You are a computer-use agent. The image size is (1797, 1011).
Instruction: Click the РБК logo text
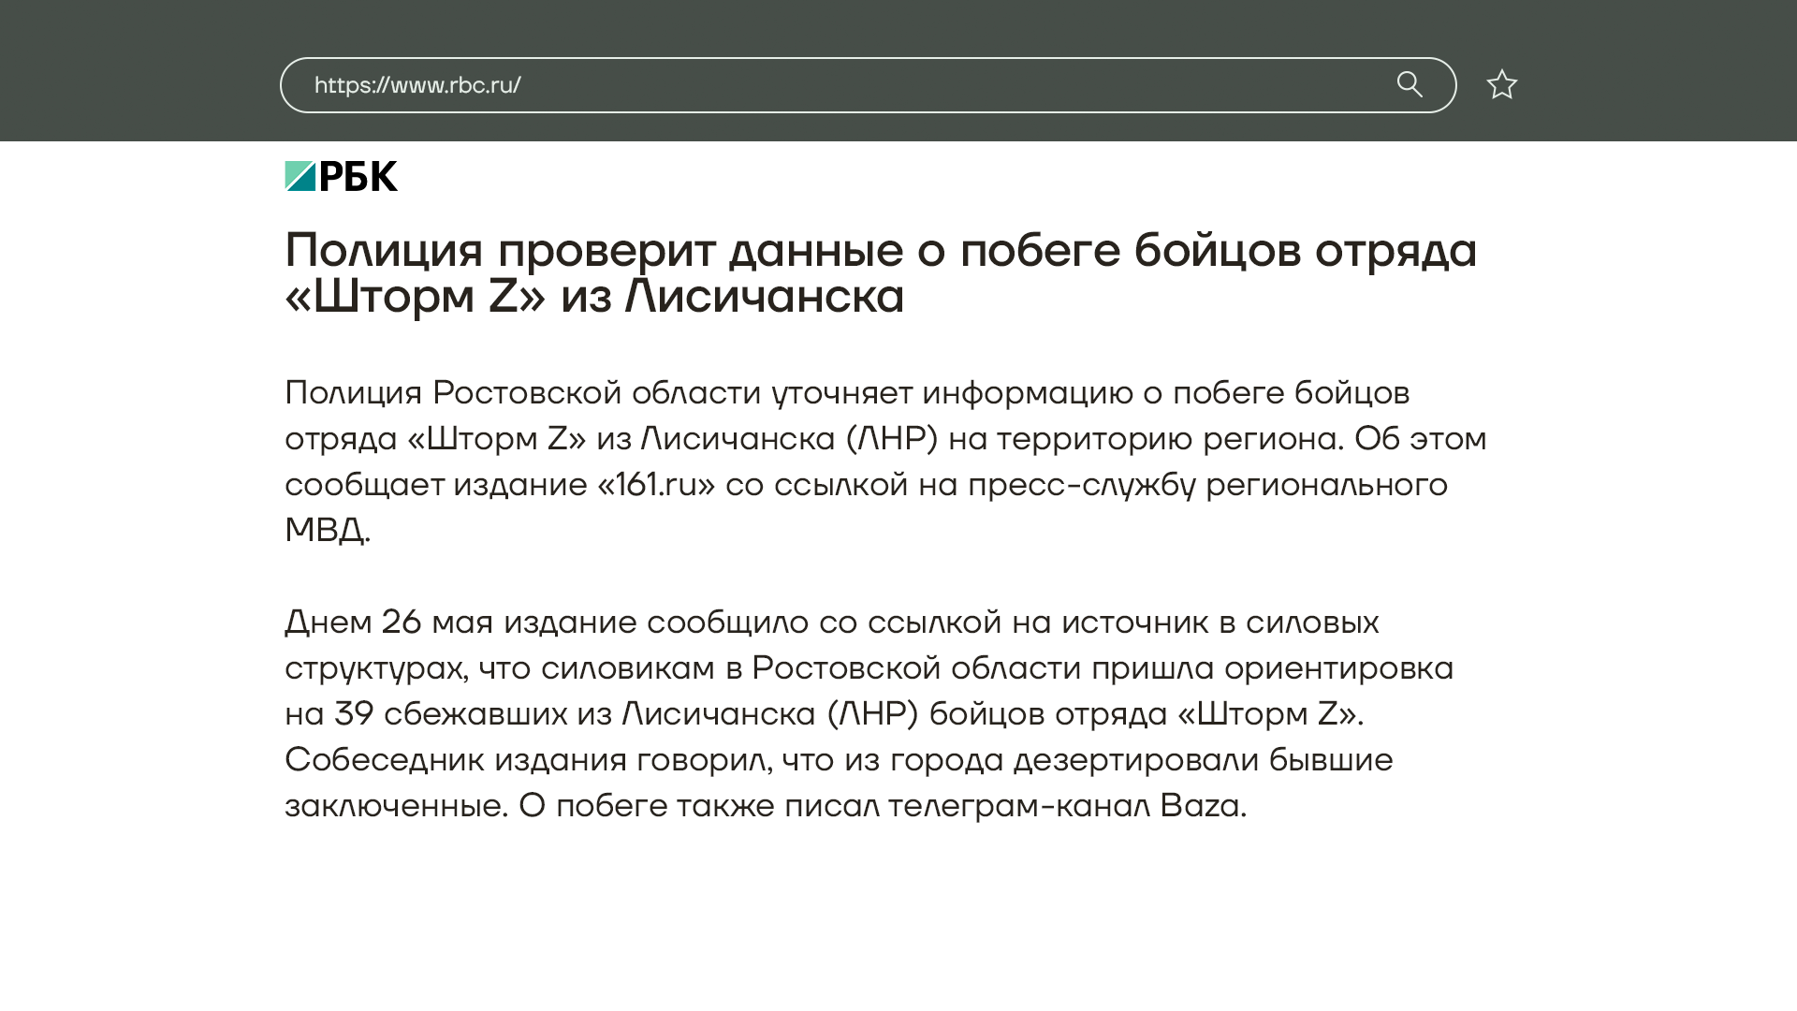pyautogui.click(x=358, y=176)
